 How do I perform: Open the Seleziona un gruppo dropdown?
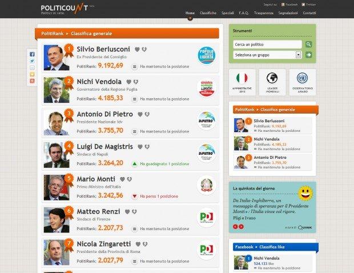point(267,55)
